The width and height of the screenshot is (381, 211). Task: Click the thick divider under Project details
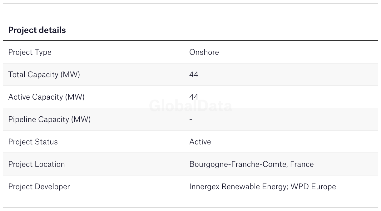190,40
